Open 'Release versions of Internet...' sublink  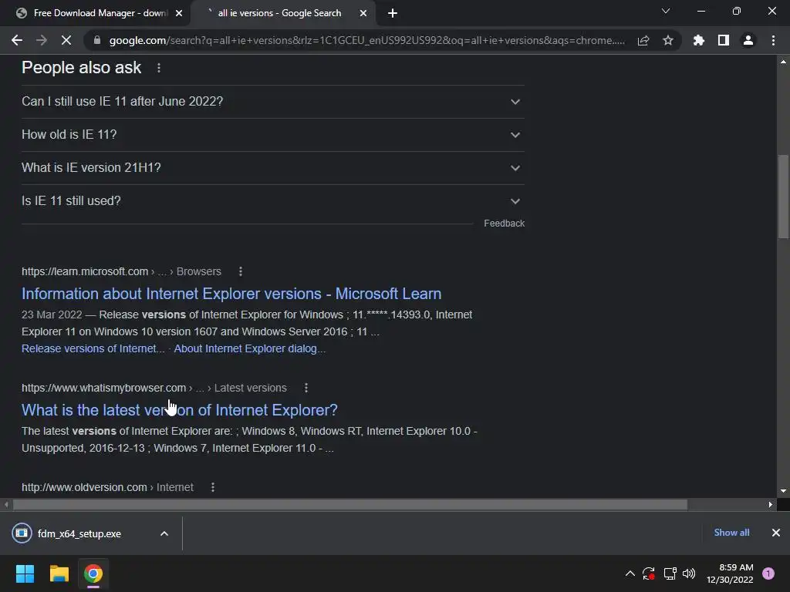pos(93,349)
